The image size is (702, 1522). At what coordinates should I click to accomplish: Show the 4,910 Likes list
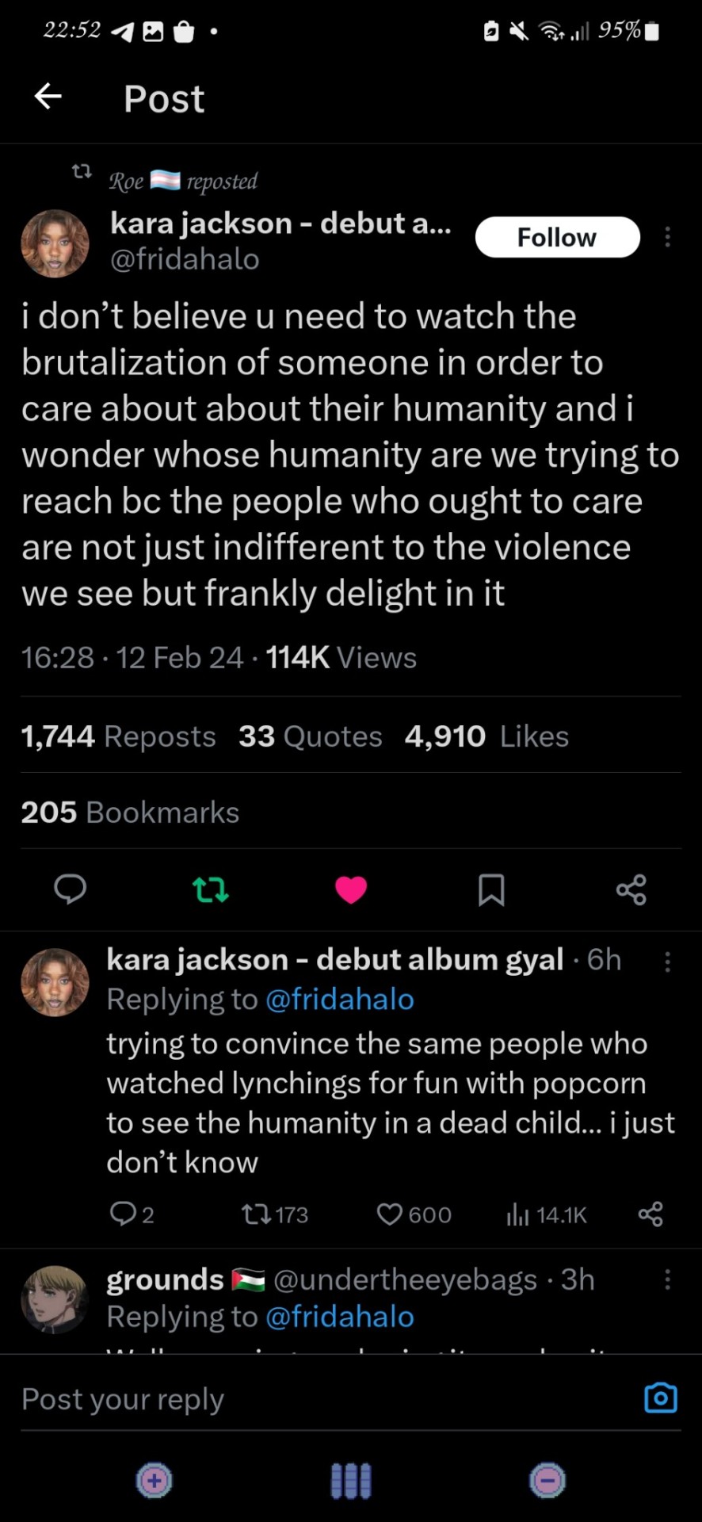point(486,736)
